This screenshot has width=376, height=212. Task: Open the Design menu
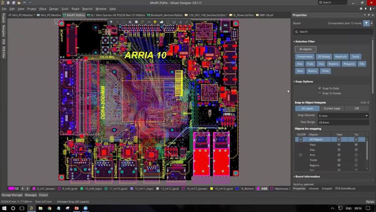coord(54,9)
